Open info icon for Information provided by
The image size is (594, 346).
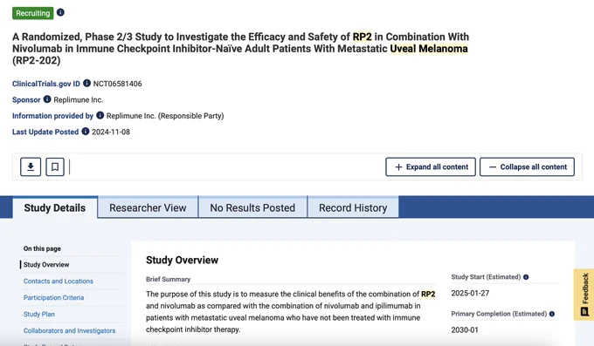click(x=100, y=115)
